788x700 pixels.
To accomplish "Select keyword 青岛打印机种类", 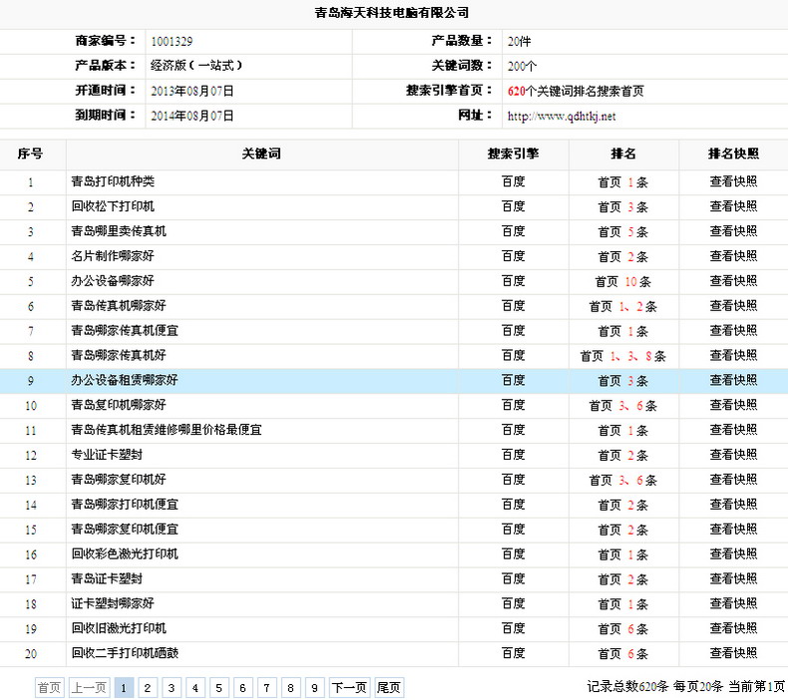I will (113, 181).
